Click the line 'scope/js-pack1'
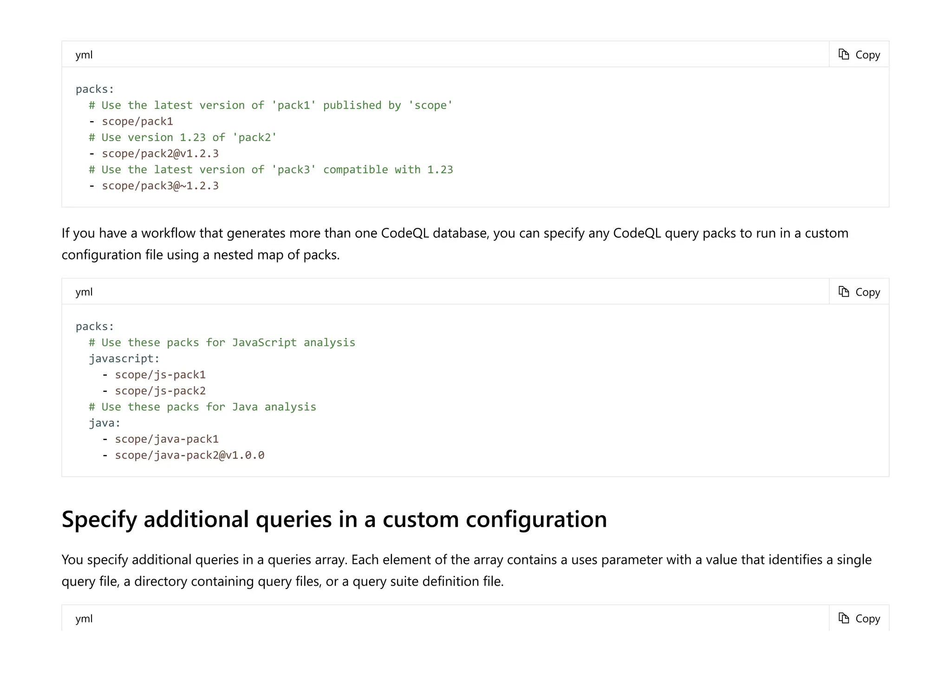This screenshot has height=673, width=951. click(160, 375)
